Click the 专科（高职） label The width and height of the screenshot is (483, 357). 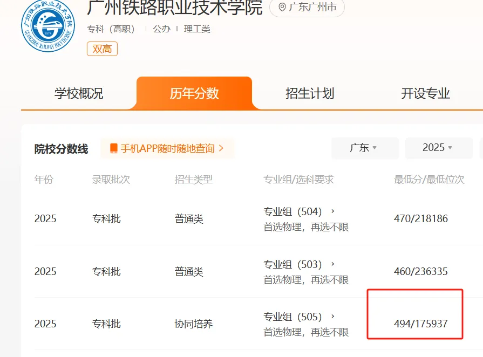(x=111, y=29)
